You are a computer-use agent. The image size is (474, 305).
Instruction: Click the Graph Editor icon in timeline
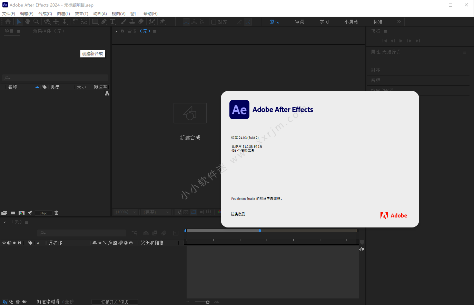pos(176,233)
